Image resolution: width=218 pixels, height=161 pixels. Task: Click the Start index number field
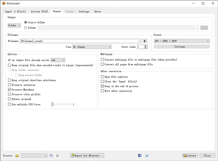coord(141,47)
